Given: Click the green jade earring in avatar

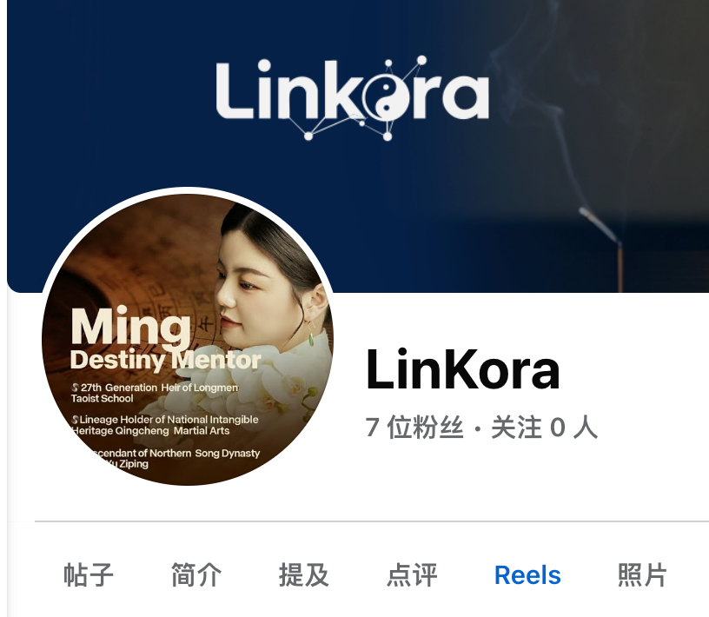Looking at the screenshot, I should tap(311, 338).
